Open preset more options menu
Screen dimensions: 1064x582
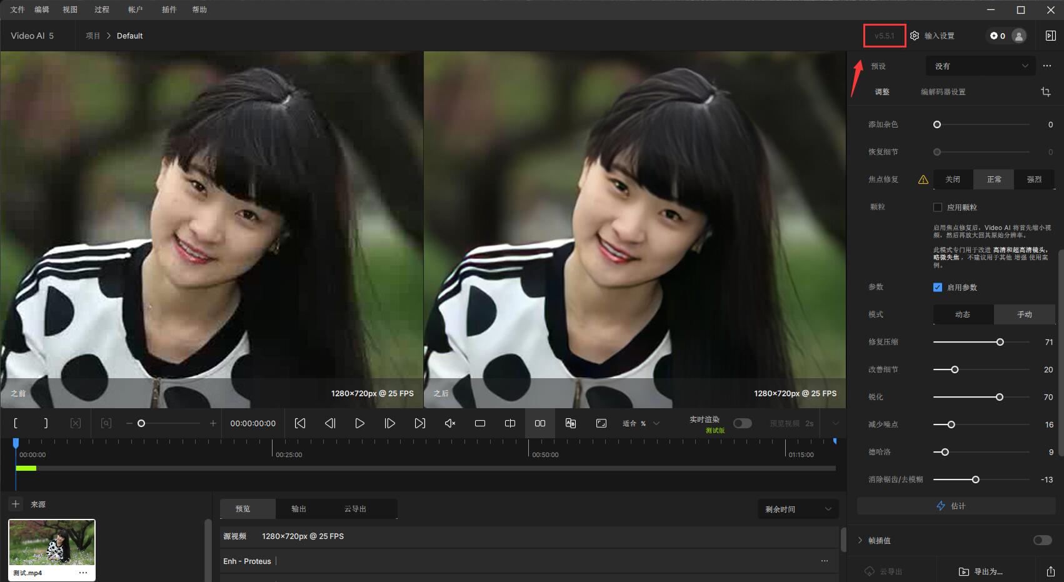coord(1047,66)
